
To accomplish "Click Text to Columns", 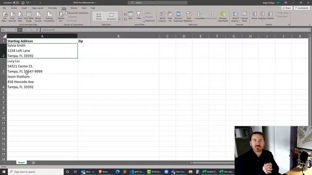I will pyautogui.click(x=162, y=17).
